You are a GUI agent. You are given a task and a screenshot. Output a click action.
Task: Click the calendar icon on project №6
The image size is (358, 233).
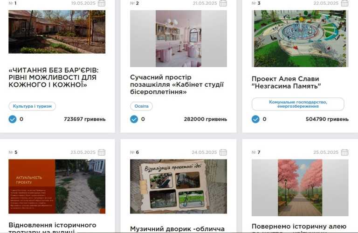223,152
